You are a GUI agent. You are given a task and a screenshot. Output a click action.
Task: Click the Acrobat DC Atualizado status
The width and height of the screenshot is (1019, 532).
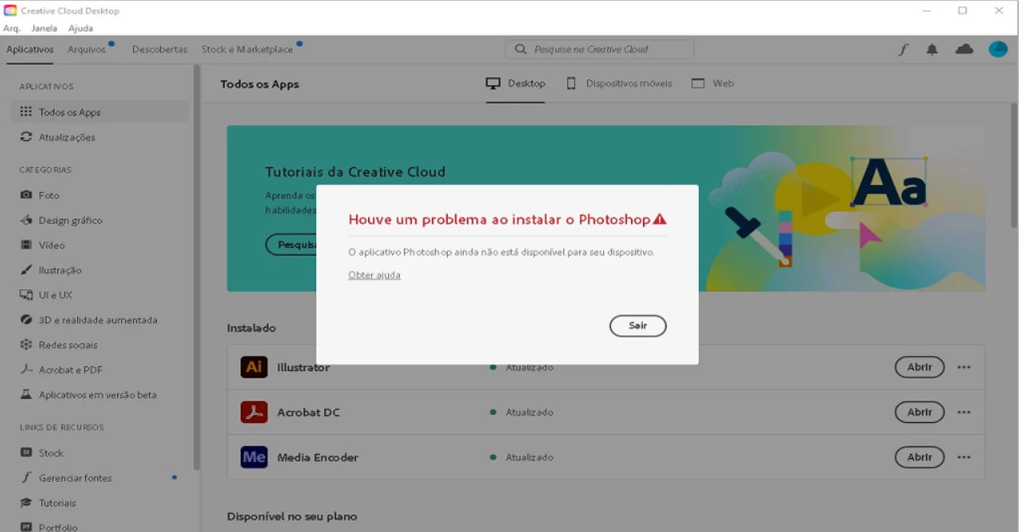coord(529,413)
